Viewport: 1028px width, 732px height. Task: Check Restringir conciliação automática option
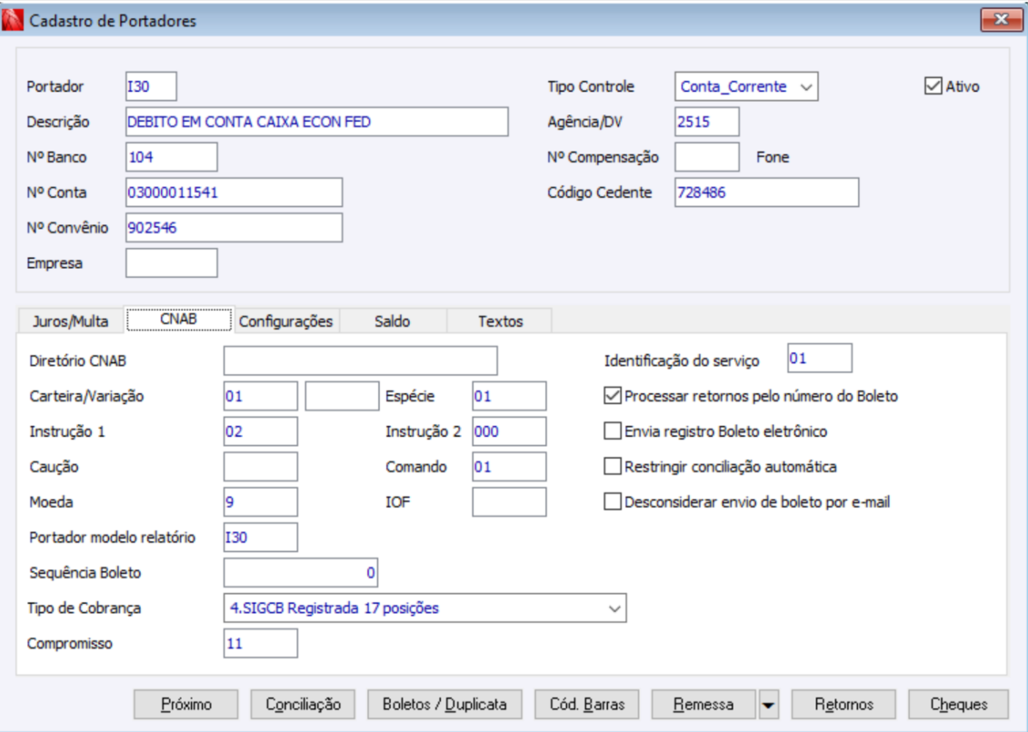[x=613, y=467]
